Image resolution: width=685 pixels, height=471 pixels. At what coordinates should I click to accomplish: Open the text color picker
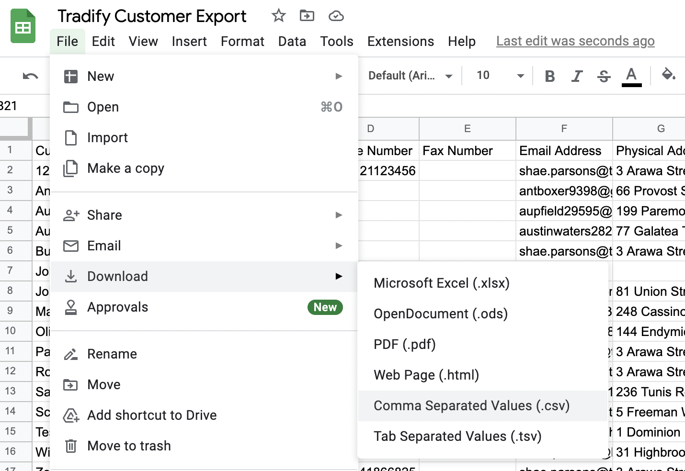point(631,76)
